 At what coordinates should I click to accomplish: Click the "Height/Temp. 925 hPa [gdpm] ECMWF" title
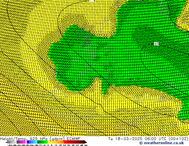tap(40, 139)
